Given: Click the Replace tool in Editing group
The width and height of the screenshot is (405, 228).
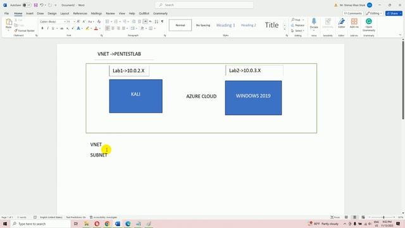Looking at the screenshot, I should tap(297, 25).
